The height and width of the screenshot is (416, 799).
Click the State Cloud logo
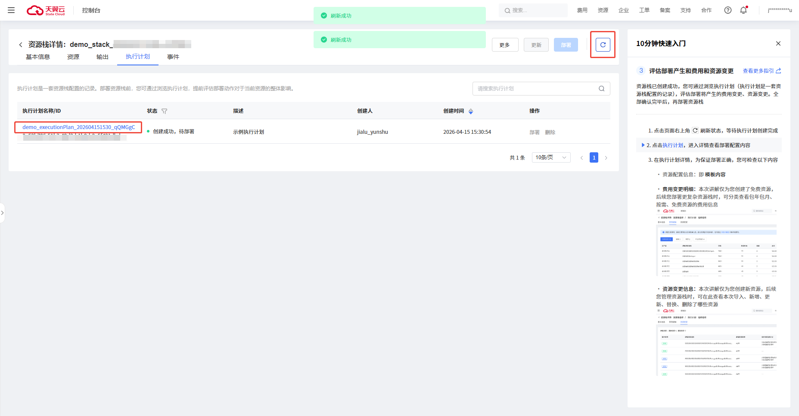(x=46, y=10)
